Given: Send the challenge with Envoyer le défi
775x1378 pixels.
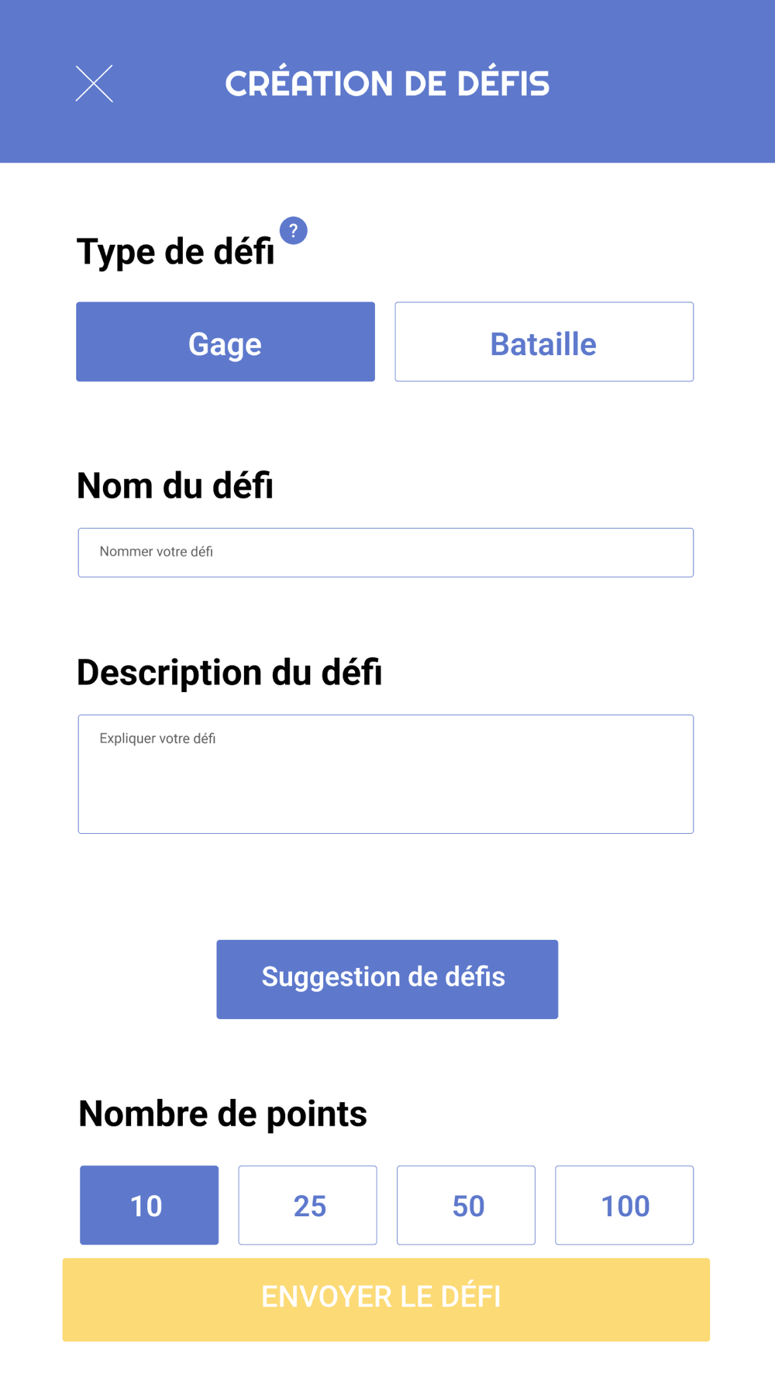Looking at the screenshot, I should click(386, 1300).
